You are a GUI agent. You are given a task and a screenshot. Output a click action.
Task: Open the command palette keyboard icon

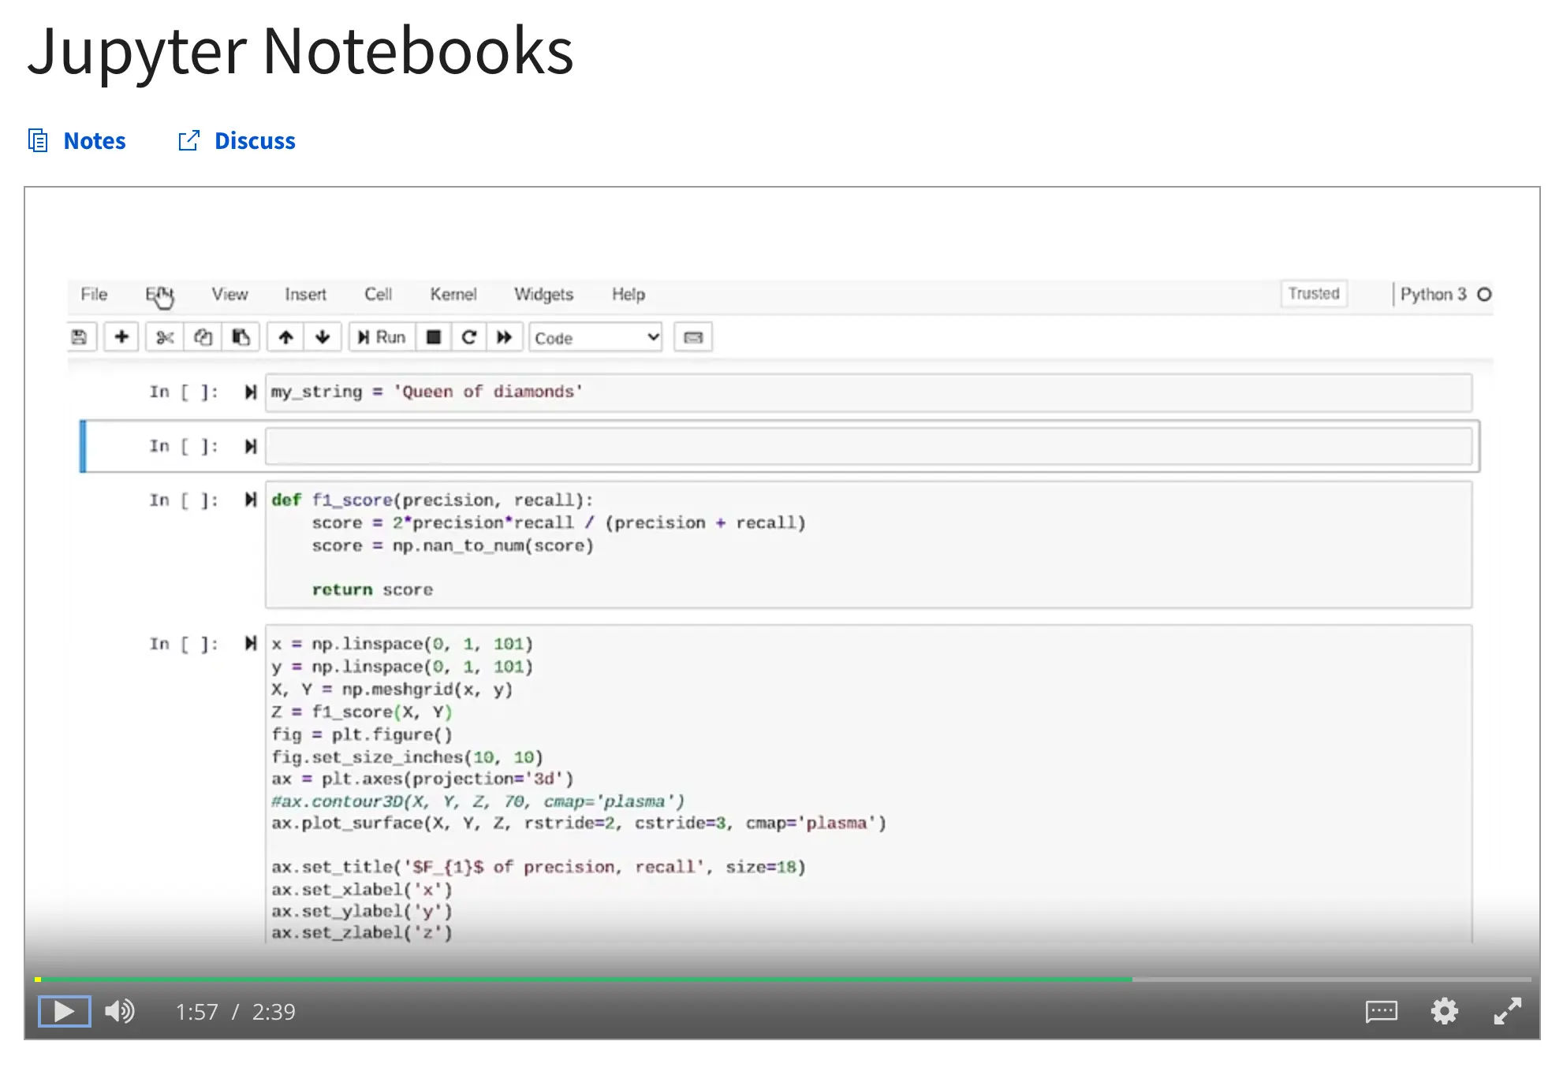[x=693, y=337]
